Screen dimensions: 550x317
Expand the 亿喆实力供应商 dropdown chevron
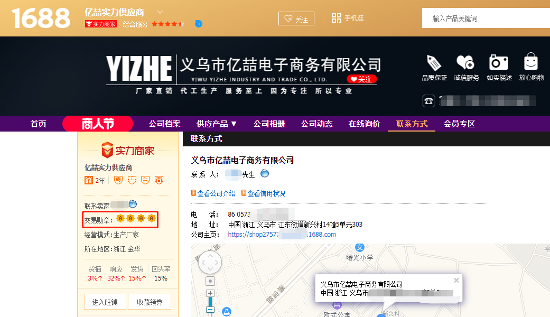coord(160,12)
